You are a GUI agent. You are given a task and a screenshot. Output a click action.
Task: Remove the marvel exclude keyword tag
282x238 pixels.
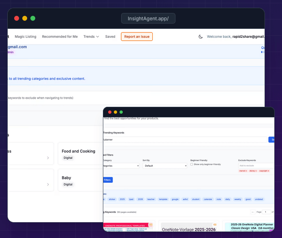(246, 171)
